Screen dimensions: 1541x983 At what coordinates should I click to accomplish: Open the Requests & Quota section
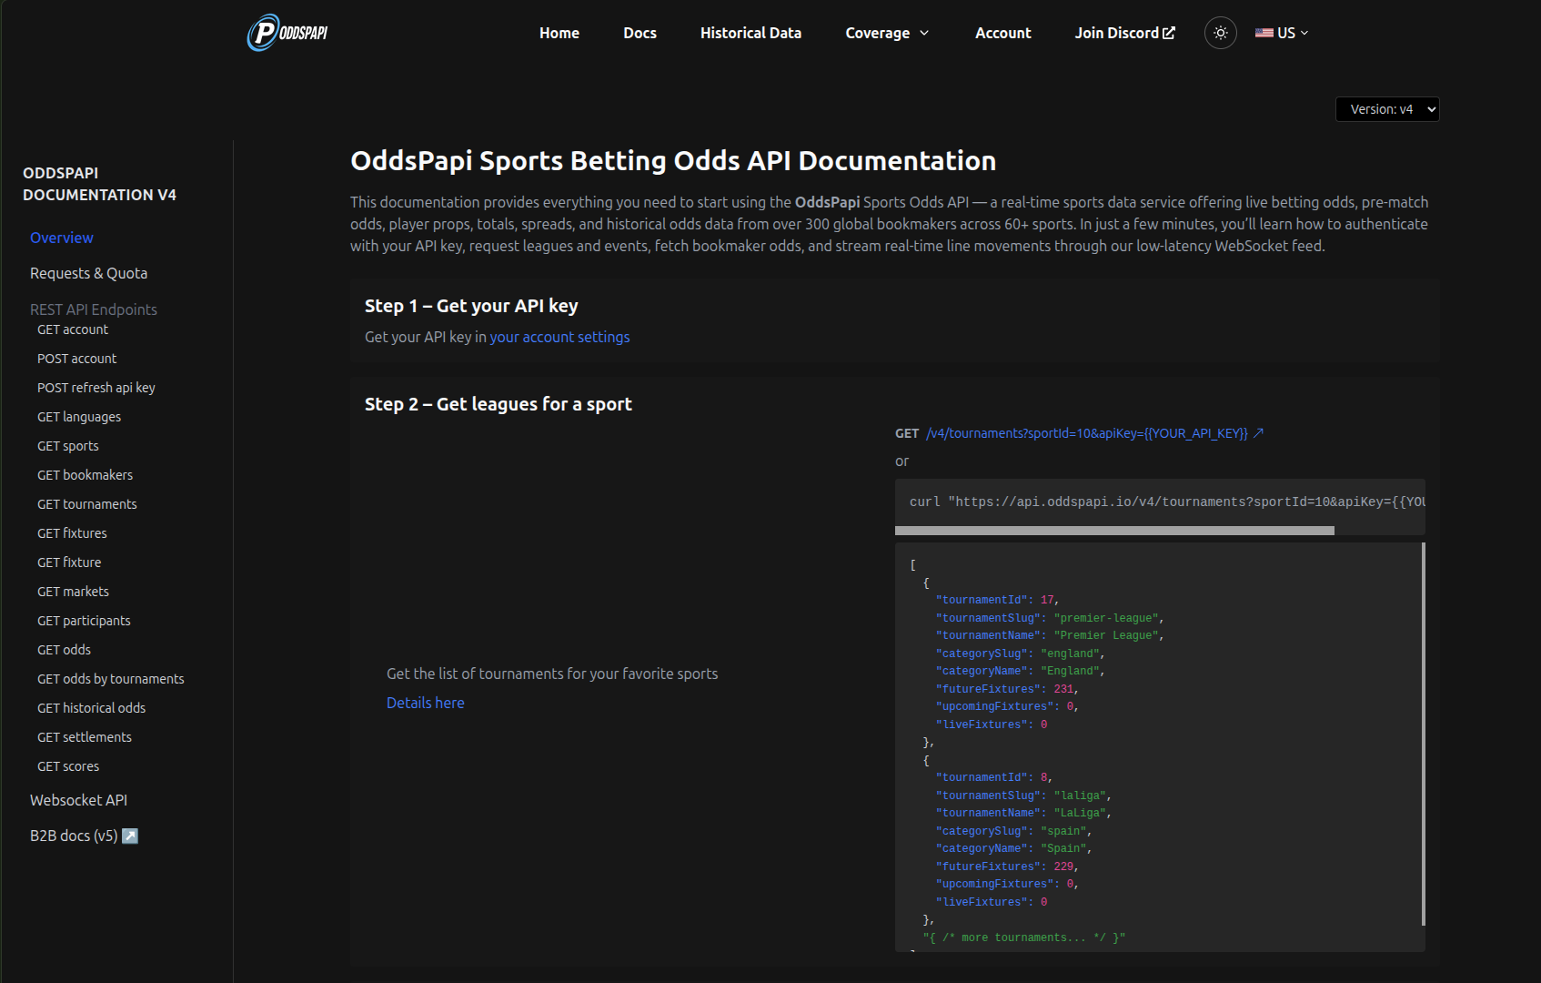(88, 273)
